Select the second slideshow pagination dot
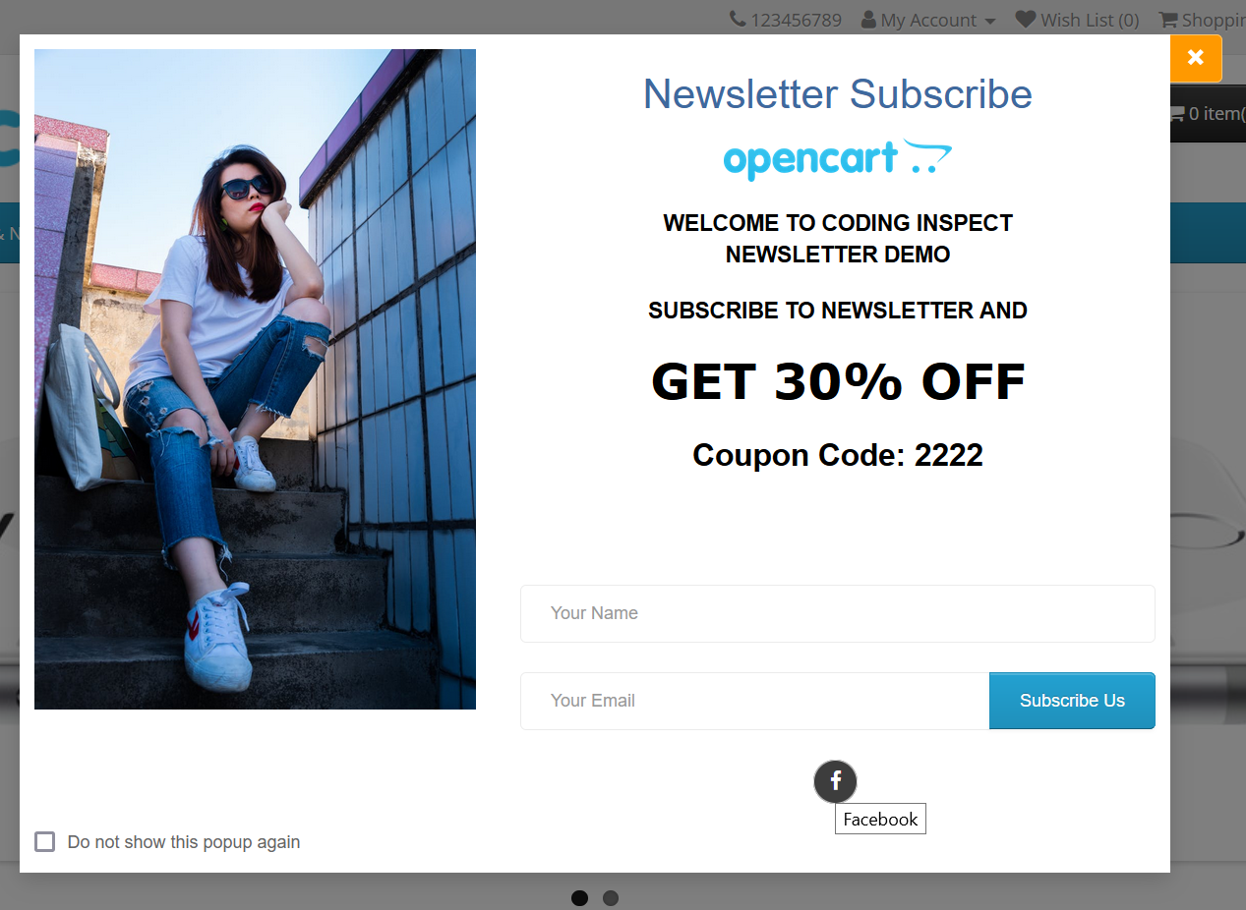This screenshot has height=910, width=1246. tap(611, 898)
